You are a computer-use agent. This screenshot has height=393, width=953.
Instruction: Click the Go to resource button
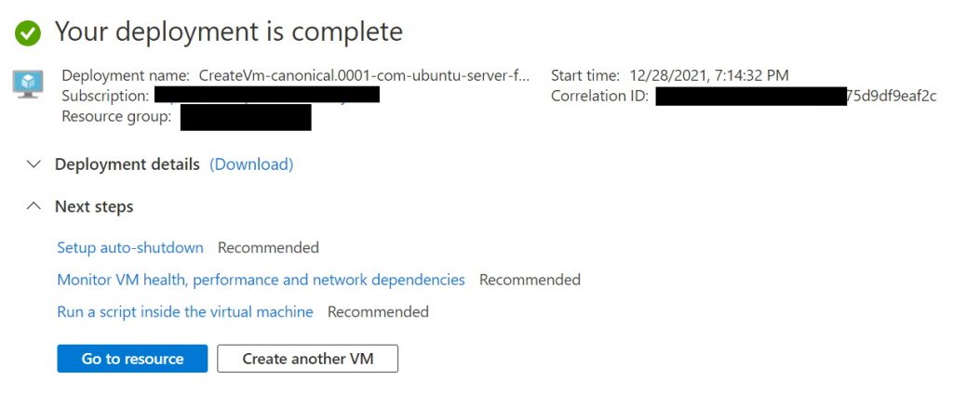[132, 359]
